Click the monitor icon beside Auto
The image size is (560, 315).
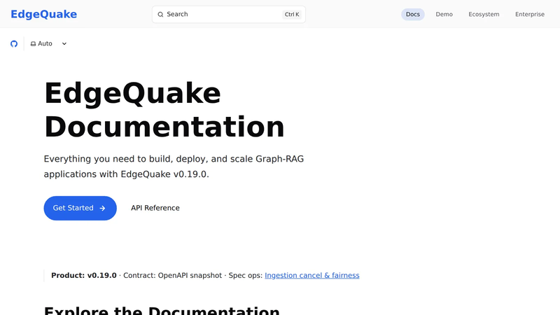(33, 43)
